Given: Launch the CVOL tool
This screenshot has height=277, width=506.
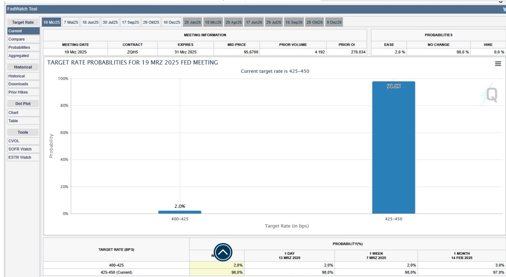Looking at the screenshot, I should click(x=23, y=141).
